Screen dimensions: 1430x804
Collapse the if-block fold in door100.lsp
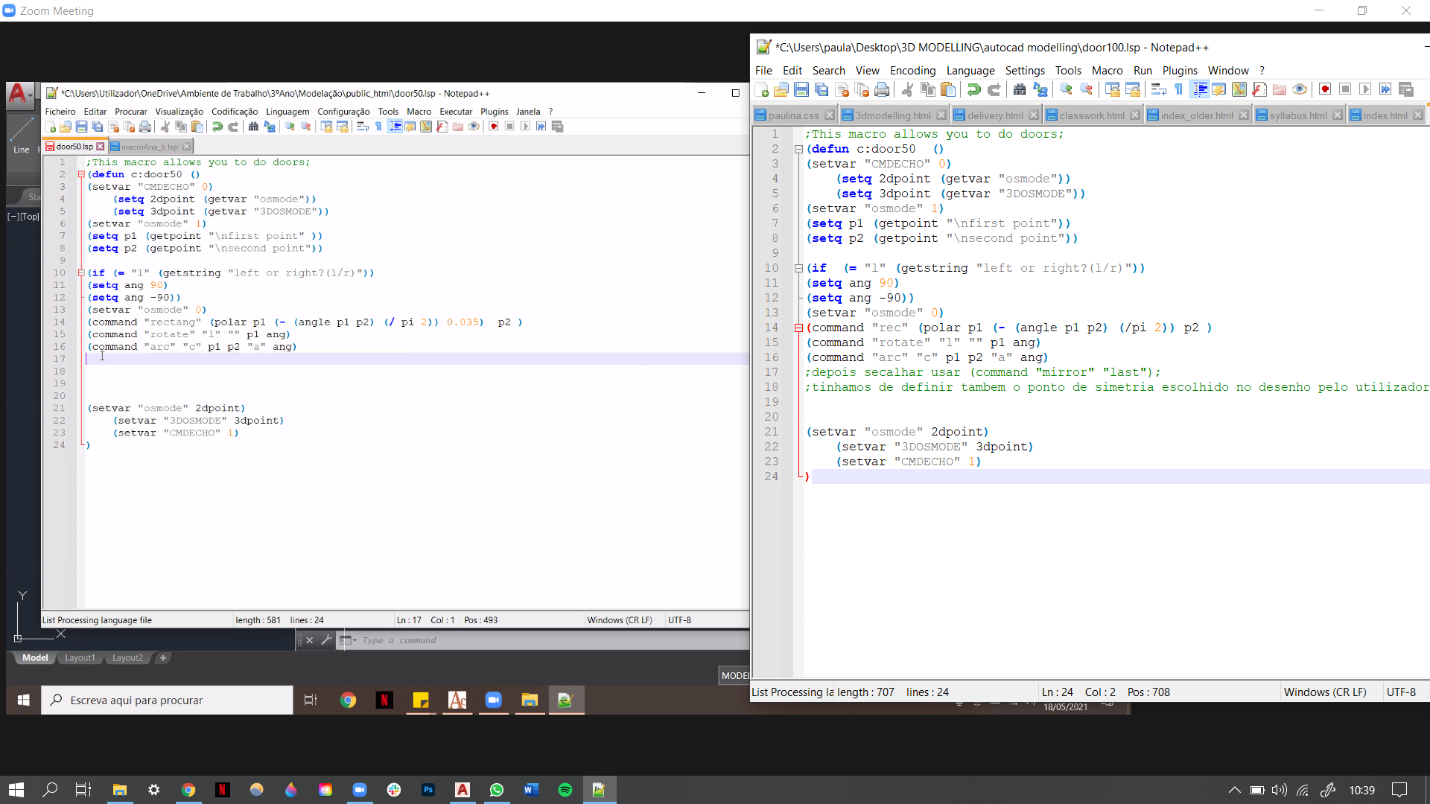click(798, 269)
